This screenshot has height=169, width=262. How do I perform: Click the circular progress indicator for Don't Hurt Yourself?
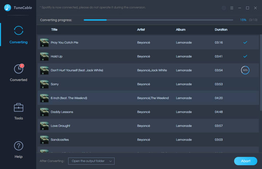pos(245,70)
